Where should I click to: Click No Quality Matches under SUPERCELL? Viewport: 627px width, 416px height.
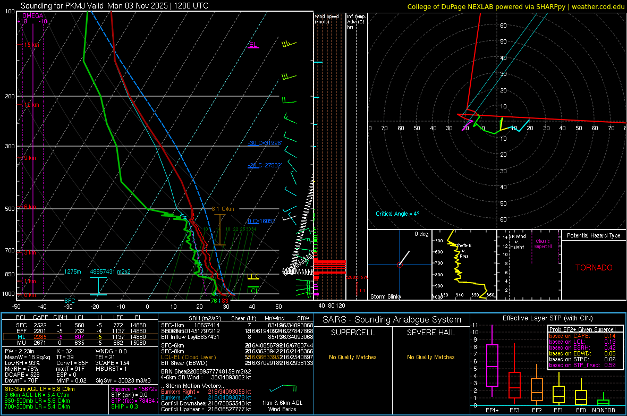pyautogui.click(x=353, y=357)
